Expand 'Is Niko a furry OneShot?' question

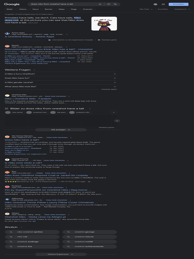[61, 74]
